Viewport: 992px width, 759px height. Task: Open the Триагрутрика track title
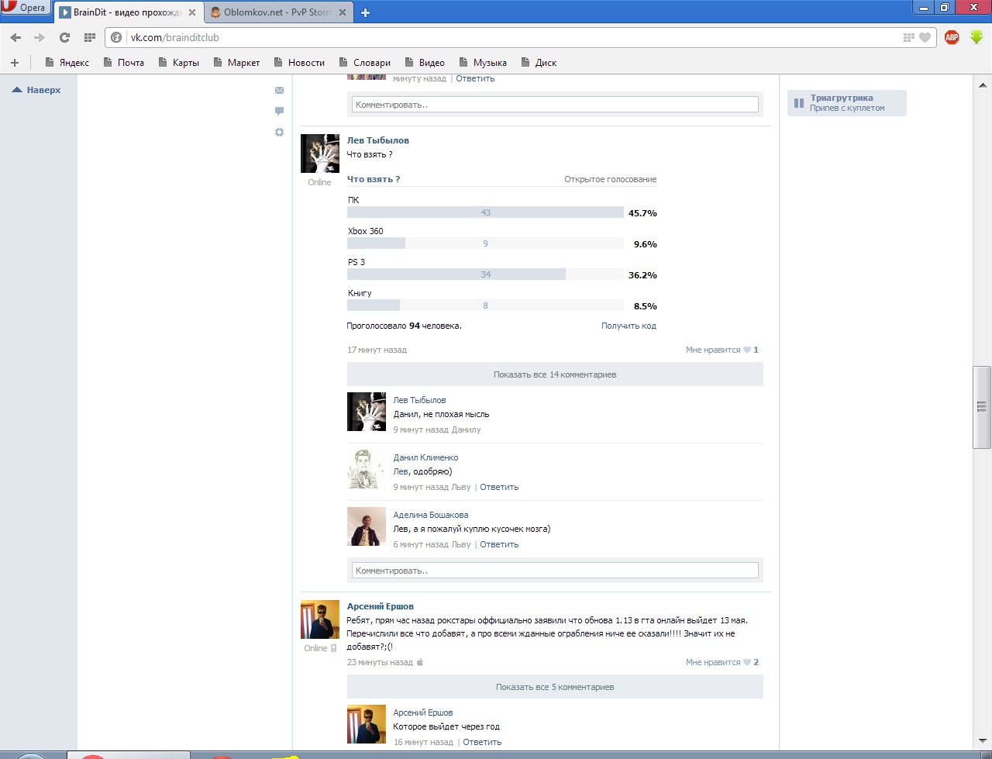click(x=842, y=98)
